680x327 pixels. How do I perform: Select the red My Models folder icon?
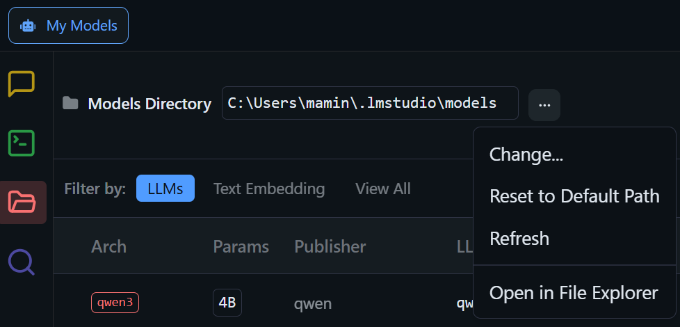(22, 202)
